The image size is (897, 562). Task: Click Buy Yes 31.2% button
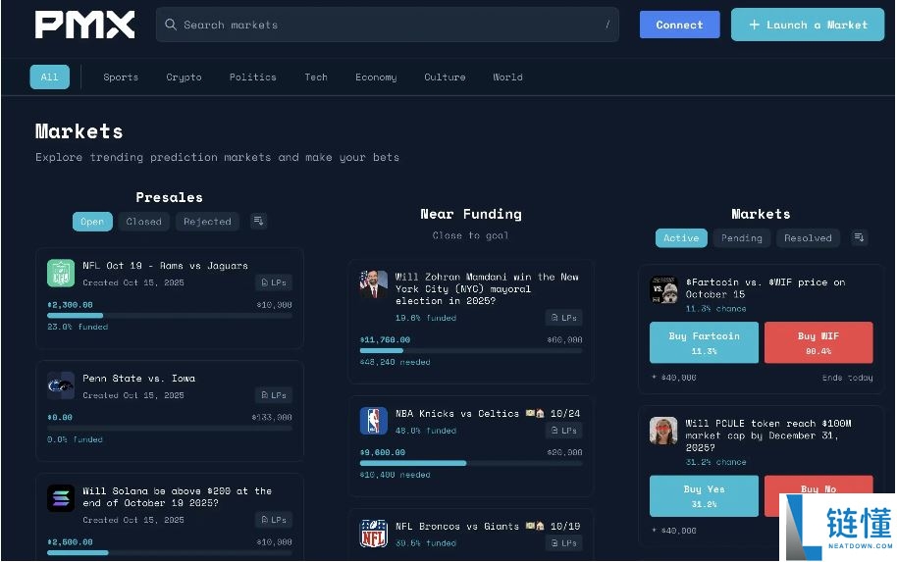click(705, 495)
